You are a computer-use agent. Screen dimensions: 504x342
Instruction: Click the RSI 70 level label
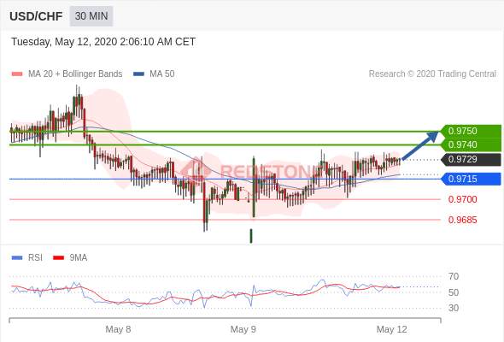point(454,276)
